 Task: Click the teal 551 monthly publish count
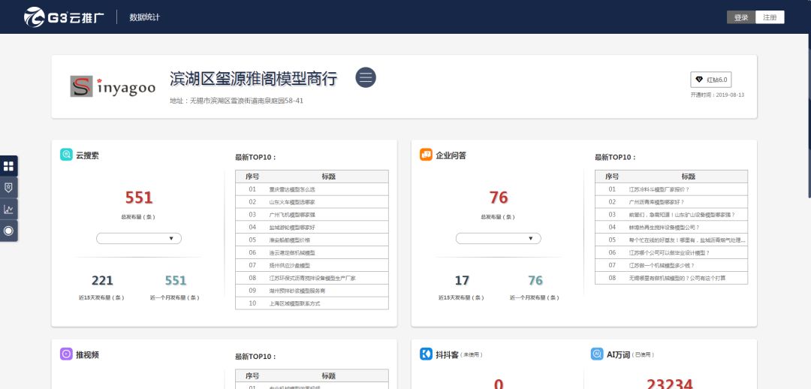[175, 280]
